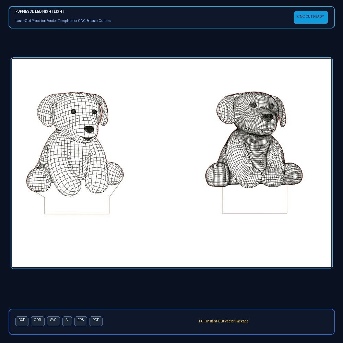Click the left puppy's black nose
Screen dimensions: 343x343
click(x=89, y=130)
